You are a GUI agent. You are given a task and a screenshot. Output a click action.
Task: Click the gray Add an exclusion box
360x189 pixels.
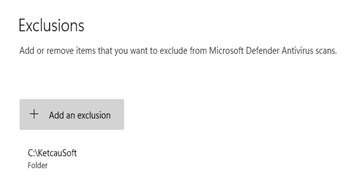[72, 114]
